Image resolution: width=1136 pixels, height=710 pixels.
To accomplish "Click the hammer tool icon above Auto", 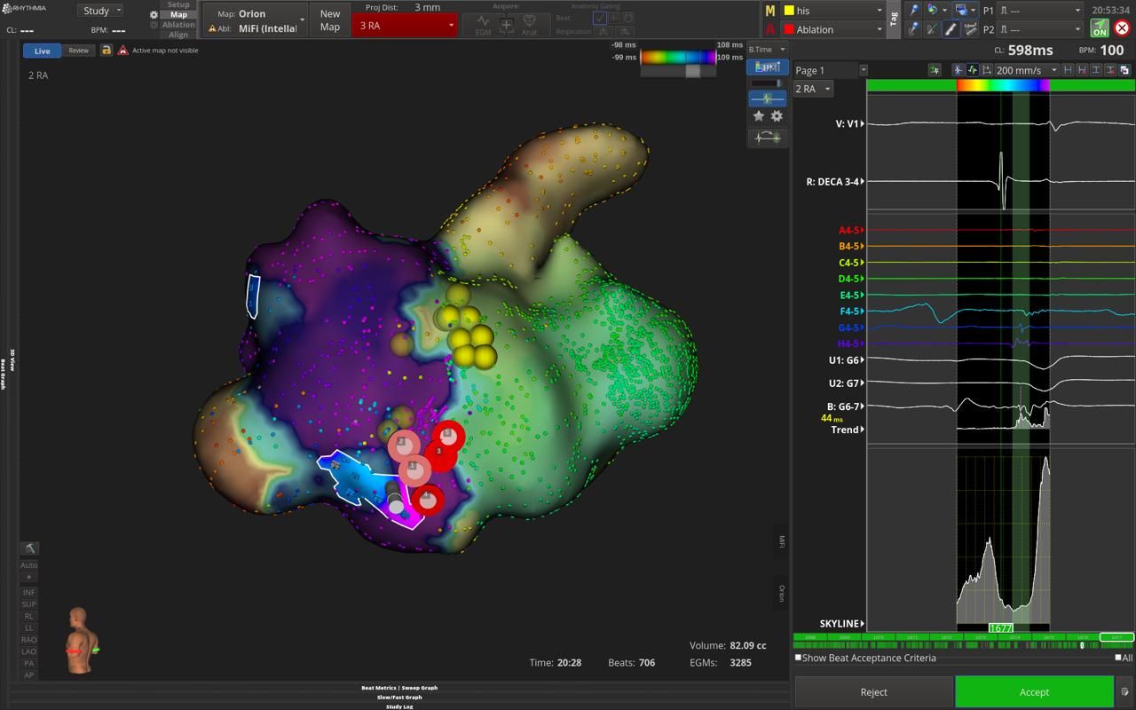I will (29, 548).
